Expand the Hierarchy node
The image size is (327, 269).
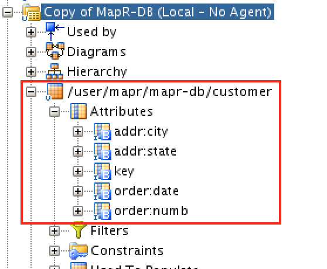[x=31, y=72]
